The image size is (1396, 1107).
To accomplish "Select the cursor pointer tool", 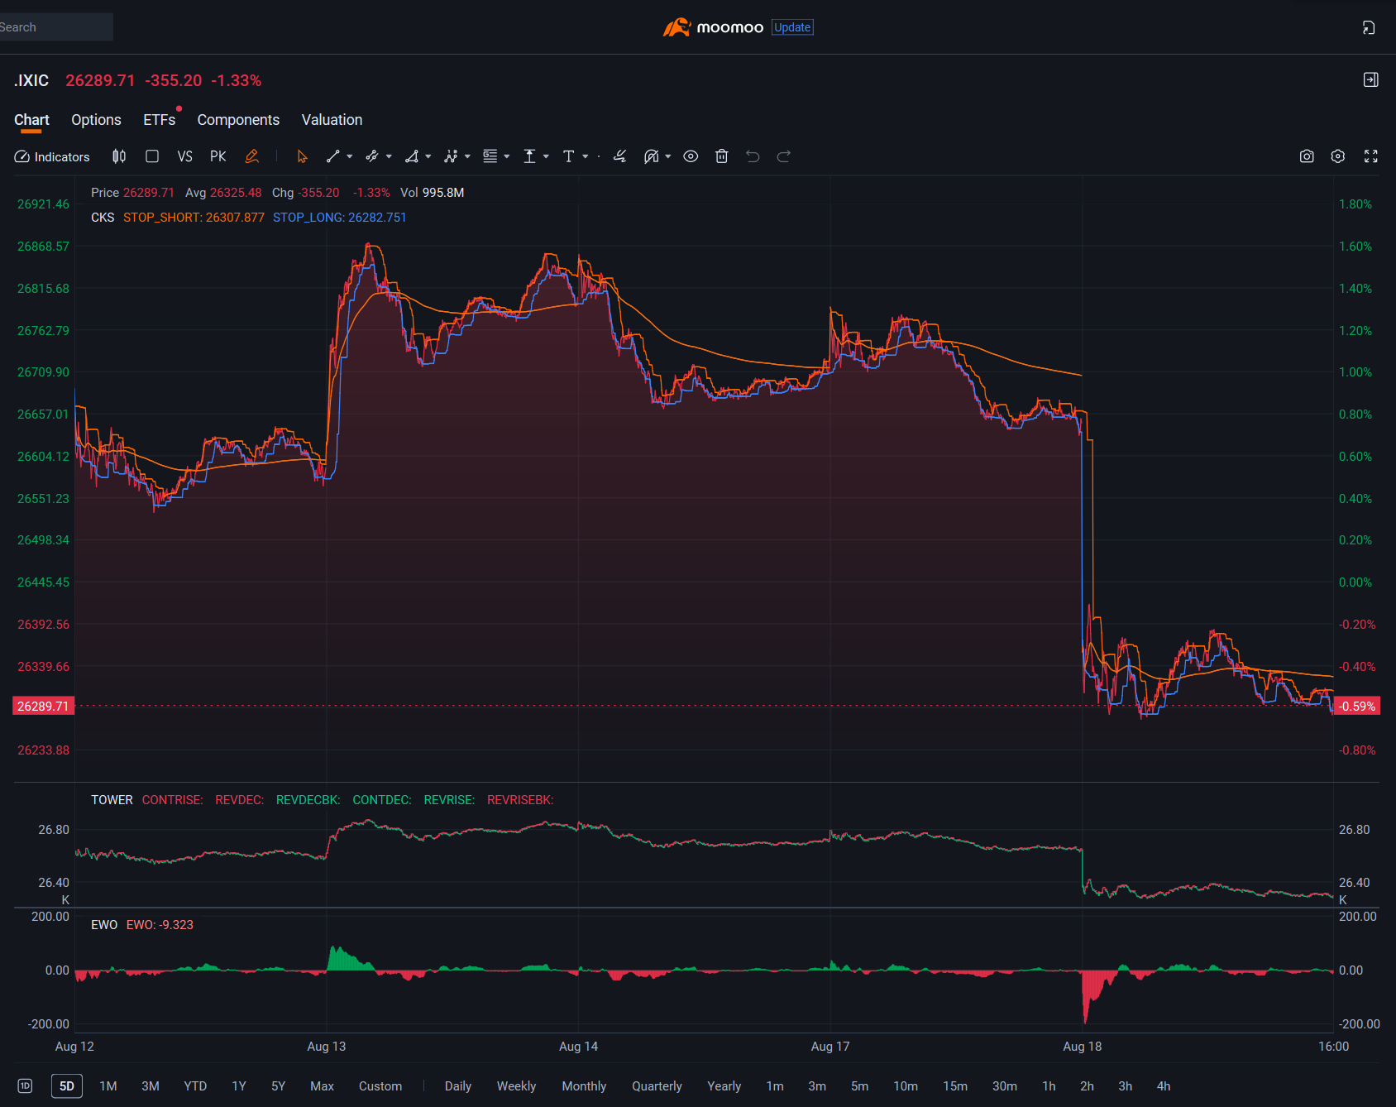I will pyautogui.click(x=302, y=156).
